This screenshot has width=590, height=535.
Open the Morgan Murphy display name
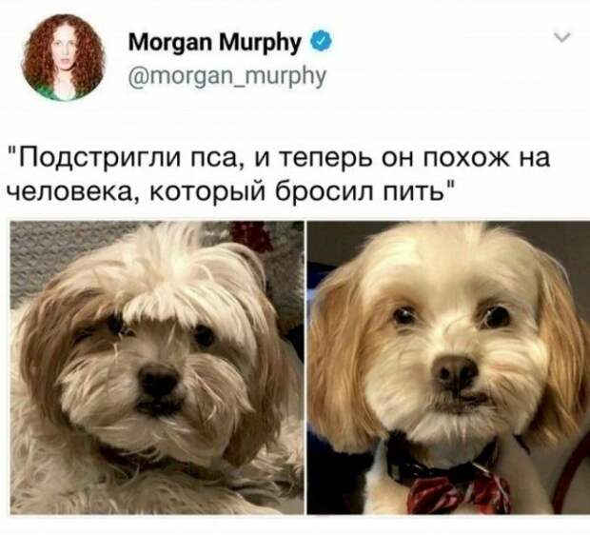[x=215, y=42]
